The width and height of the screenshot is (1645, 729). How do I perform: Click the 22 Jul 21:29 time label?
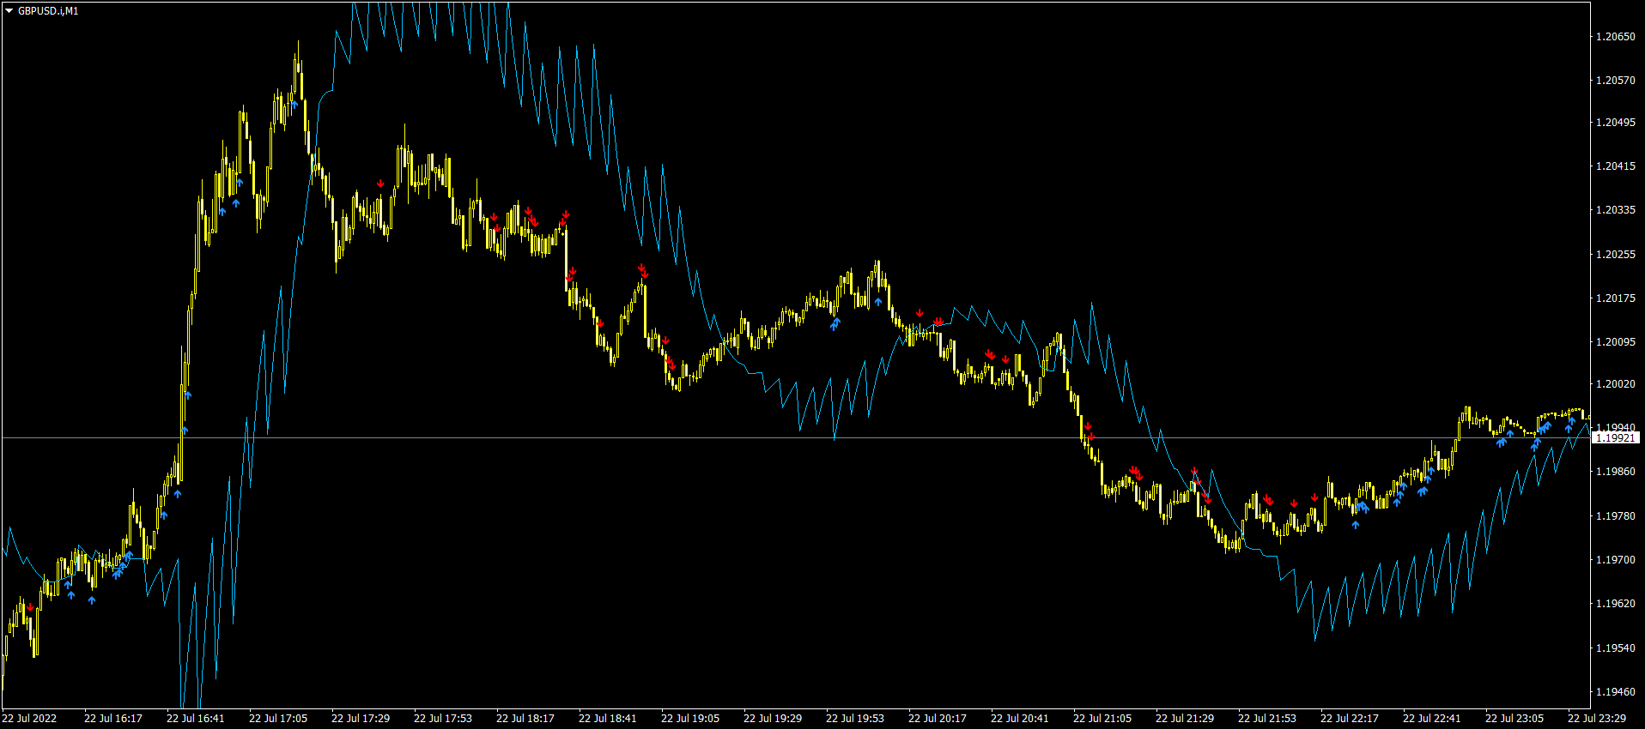pos(1185,719)
